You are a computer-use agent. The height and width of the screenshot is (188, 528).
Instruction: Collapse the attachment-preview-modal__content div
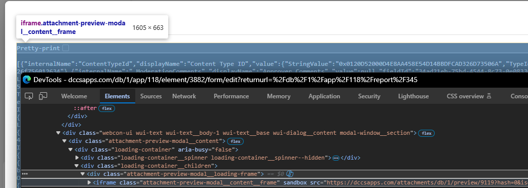pyautogui.click(x=65, y=141)
